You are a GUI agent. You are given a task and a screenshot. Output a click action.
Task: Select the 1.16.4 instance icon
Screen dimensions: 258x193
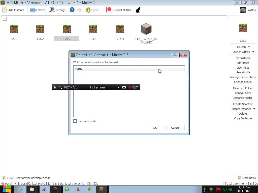[120, 29]
